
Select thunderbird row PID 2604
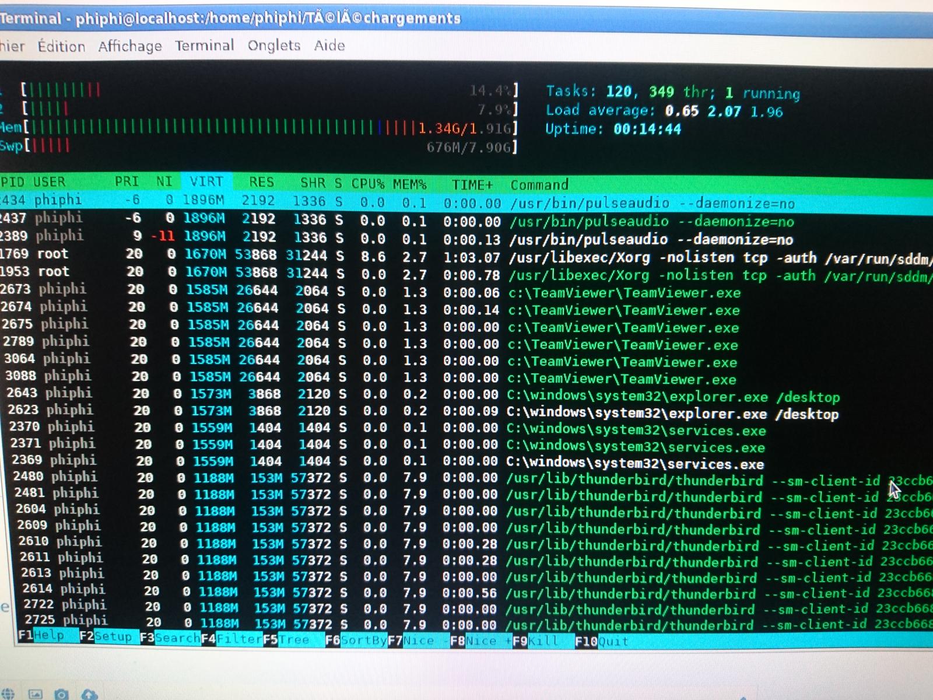[x=466, y=511]
